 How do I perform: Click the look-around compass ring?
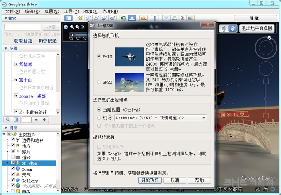[x=266, y=48]
